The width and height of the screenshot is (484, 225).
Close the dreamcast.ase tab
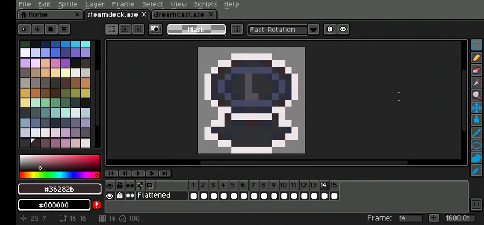[x=211, y=14]
